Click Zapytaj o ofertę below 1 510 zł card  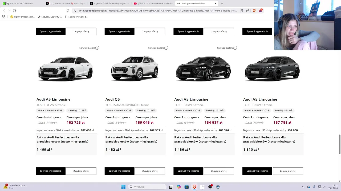coord(288,171)
